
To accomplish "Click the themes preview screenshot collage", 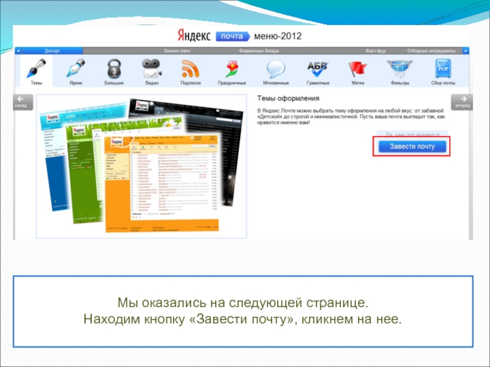I will 141,166.
